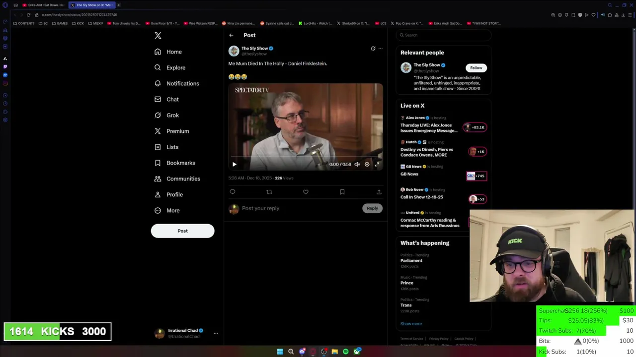Click the white Post button

pos(182,231)
